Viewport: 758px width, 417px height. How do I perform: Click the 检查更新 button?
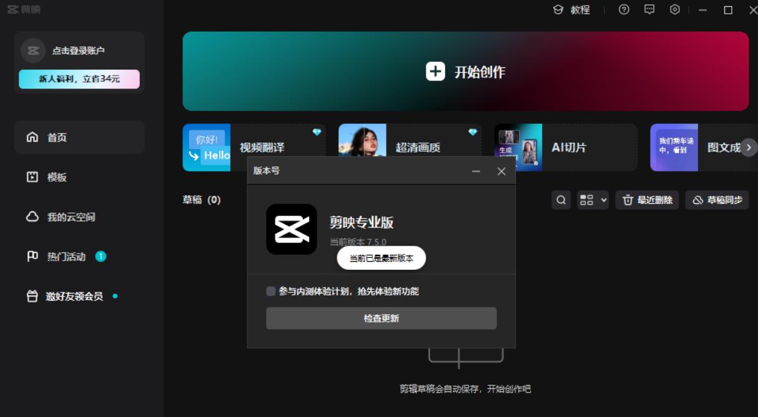click(381, 318)
